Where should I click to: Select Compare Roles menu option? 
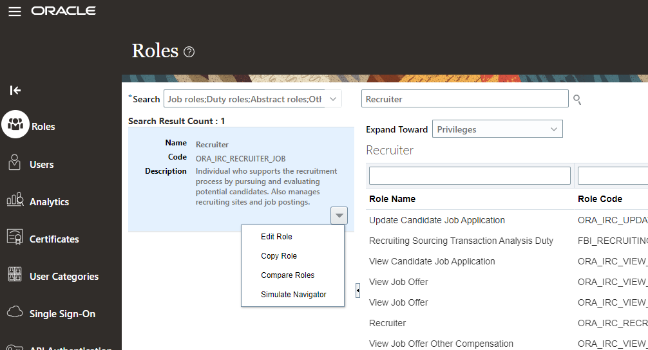point(287,275)
